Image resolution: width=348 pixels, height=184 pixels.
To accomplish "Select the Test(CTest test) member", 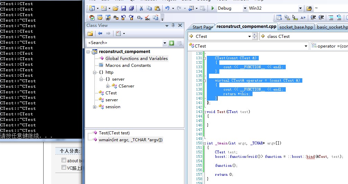I will tap(114, 133).
